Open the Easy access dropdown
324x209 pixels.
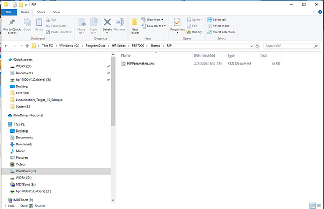pyautogui.click(x=154, y=26)
